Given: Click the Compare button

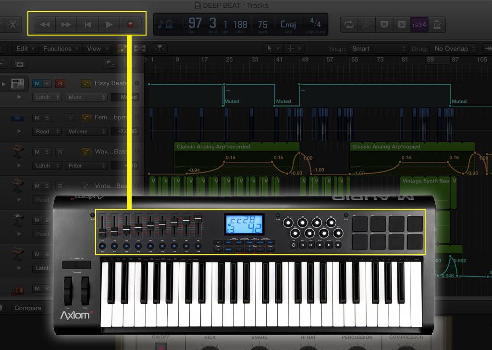Looking at the screenshot, I should pos(28,308).
